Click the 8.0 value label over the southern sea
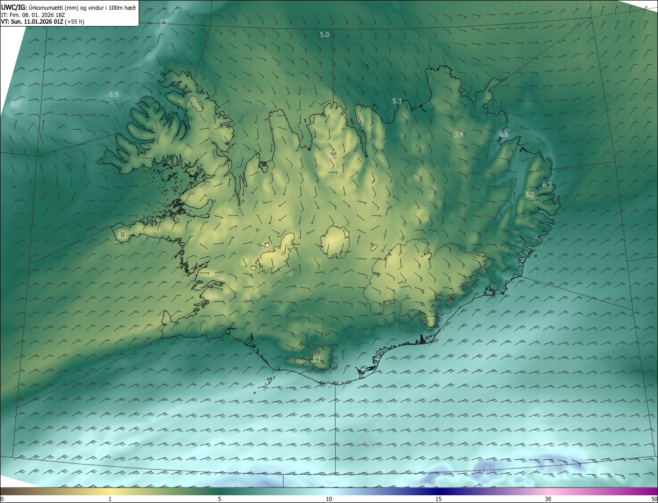This screenshot has width=658, height=503. [x=363, y=442]
